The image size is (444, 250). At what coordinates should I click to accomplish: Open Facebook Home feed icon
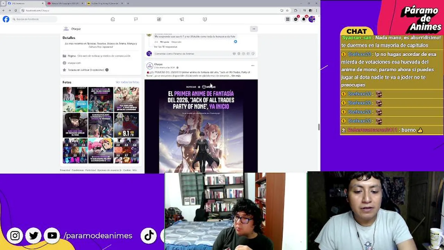tap(113, 19)
